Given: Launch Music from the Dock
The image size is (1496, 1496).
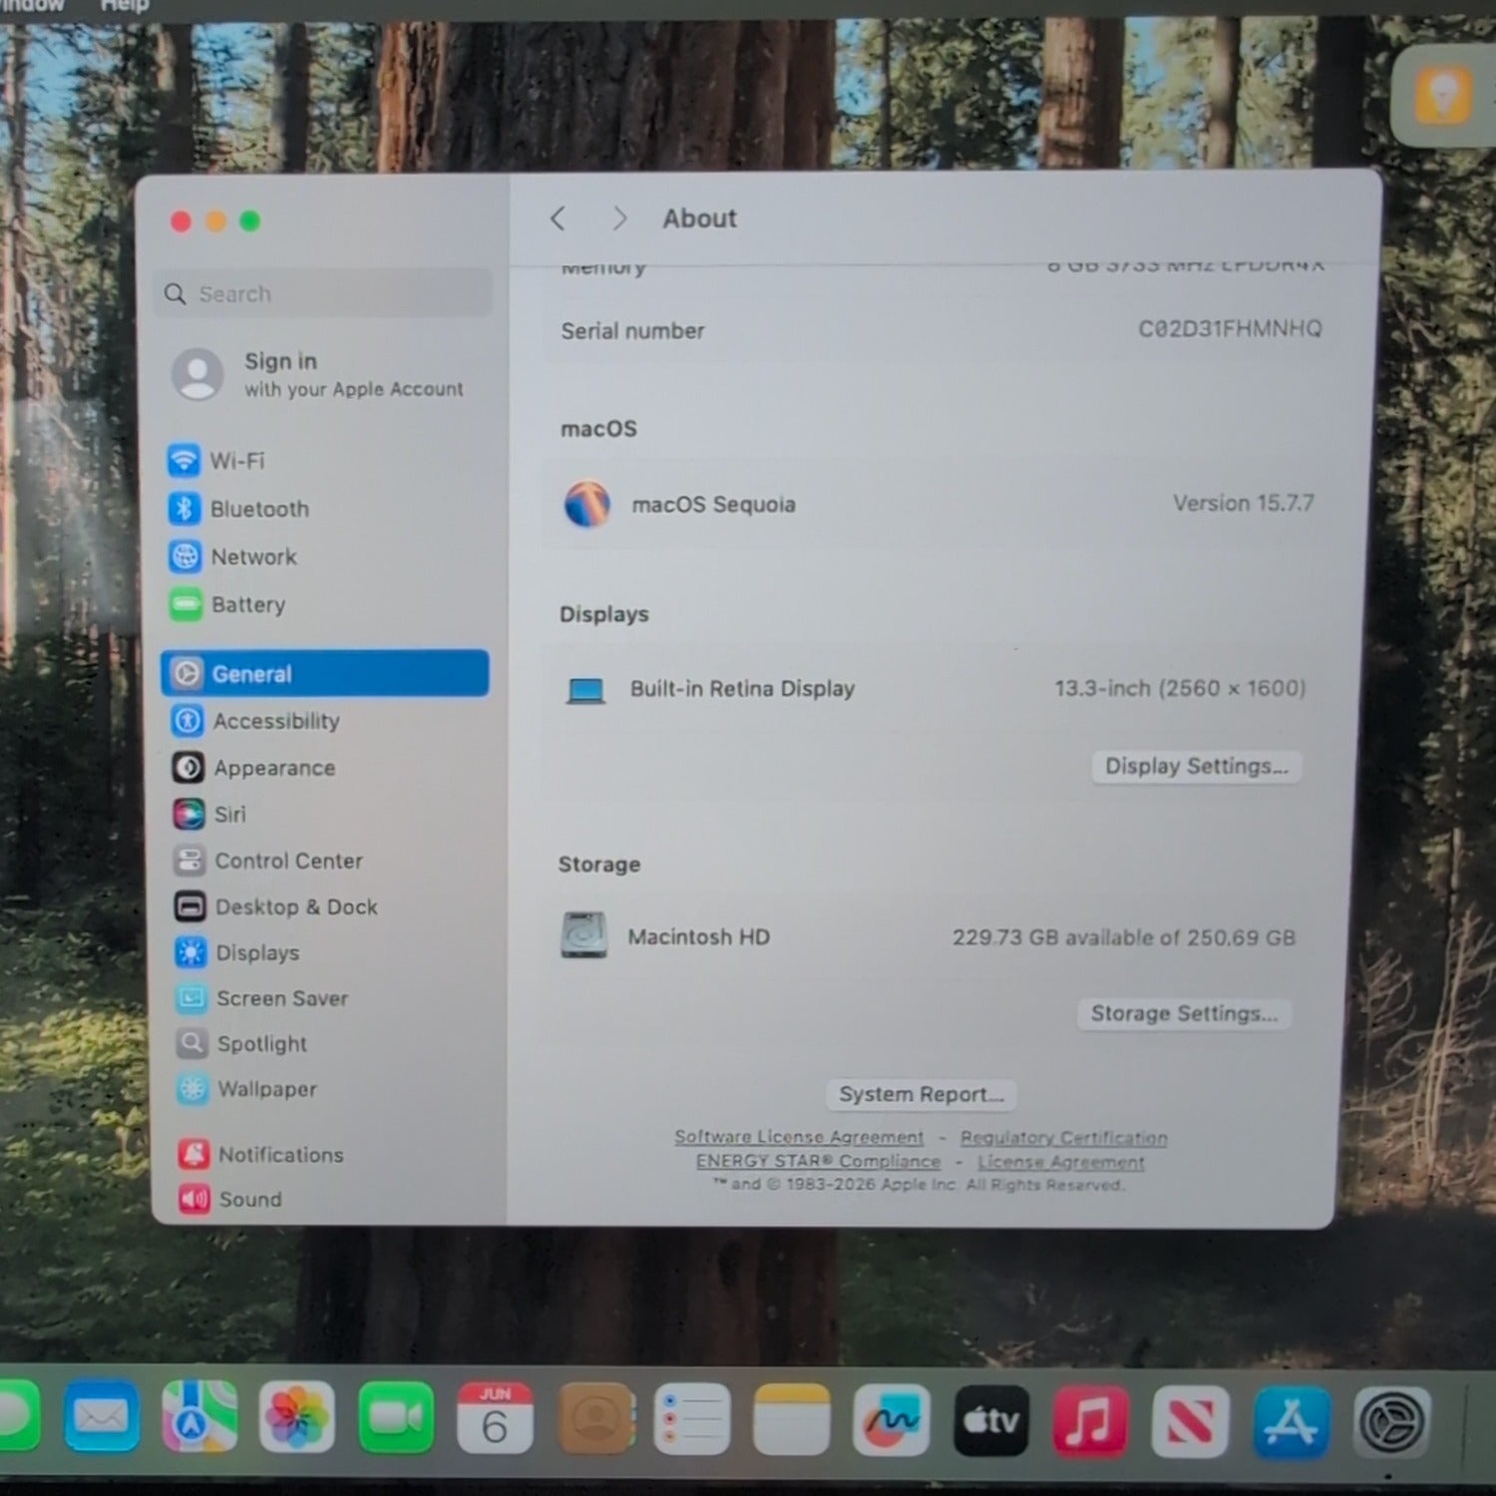Looking at the screenshot, I should click(x=1090, y=1421).
